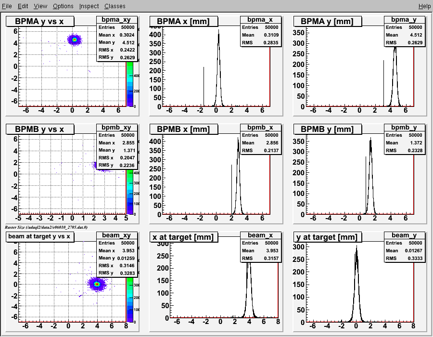Select the 'BPMA x [mm]' plot title
The width and height of the screenshot is (433, 337).
(184, 21)
